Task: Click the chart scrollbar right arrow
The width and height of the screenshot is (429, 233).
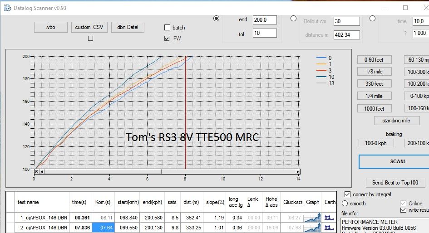Action: pyautogui.click(x=298, y=171)
